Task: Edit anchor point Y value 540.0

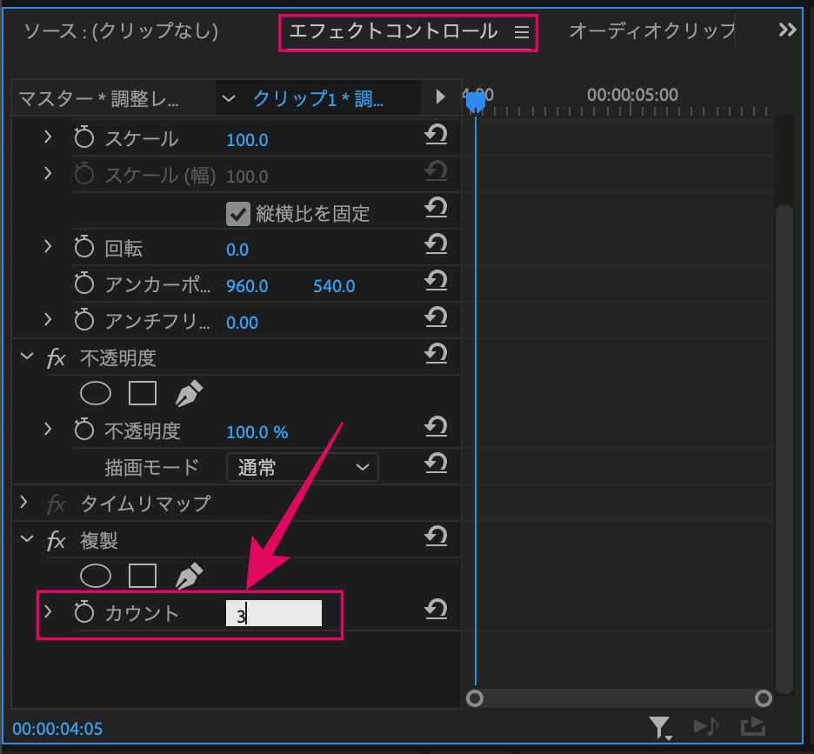Action: tap(334, 286)
